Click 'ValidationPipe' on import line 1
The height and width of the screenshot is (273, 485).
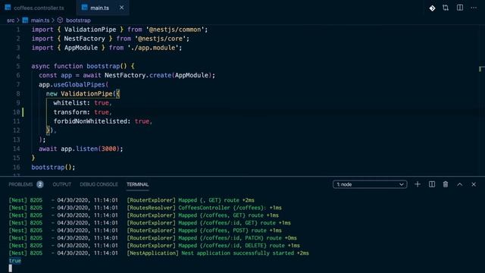[x=90, y=30]
